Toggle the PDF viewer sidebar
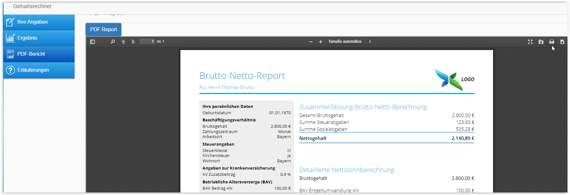This screenshot has width=570, height=195. click(x=92, y=42)
